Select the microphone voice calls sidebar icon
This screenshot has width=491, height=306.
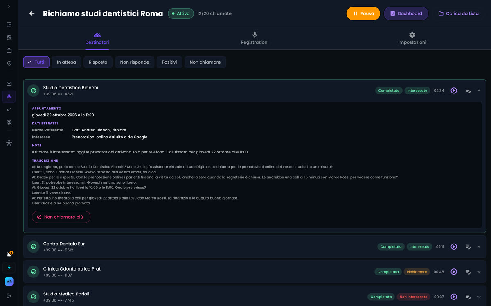coord(9,97)
